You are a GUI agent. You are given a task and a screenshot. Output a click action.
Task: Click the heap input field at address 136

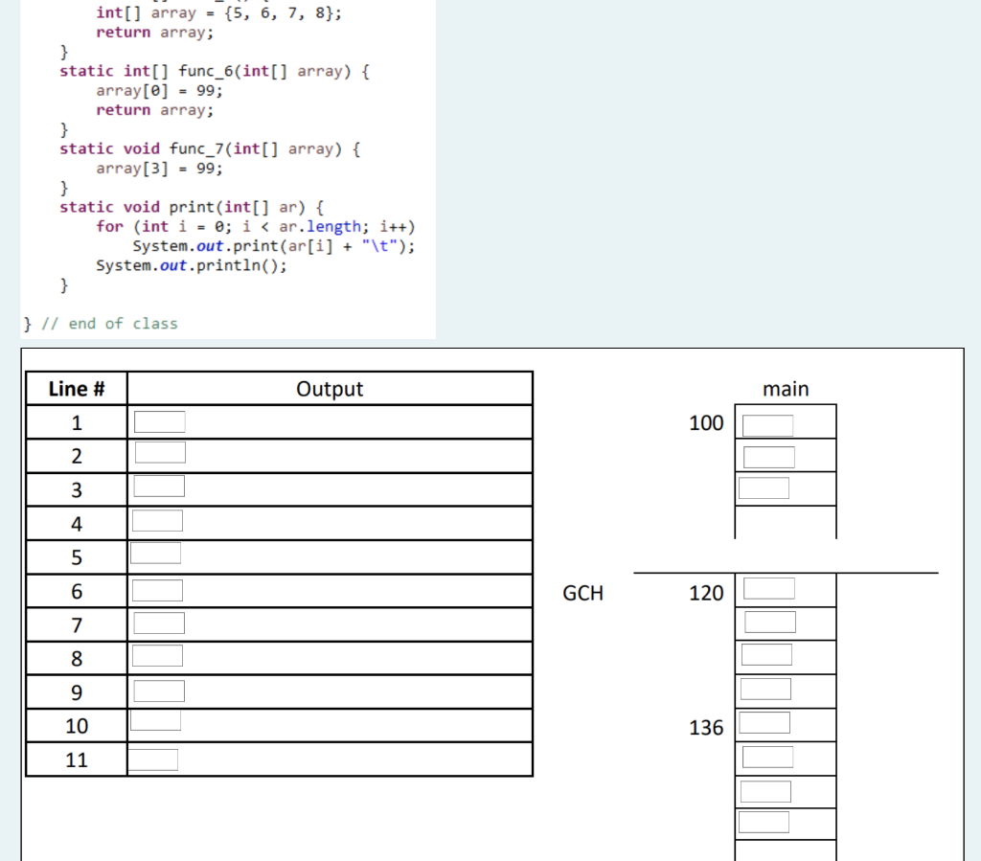(x=764, y=723)
